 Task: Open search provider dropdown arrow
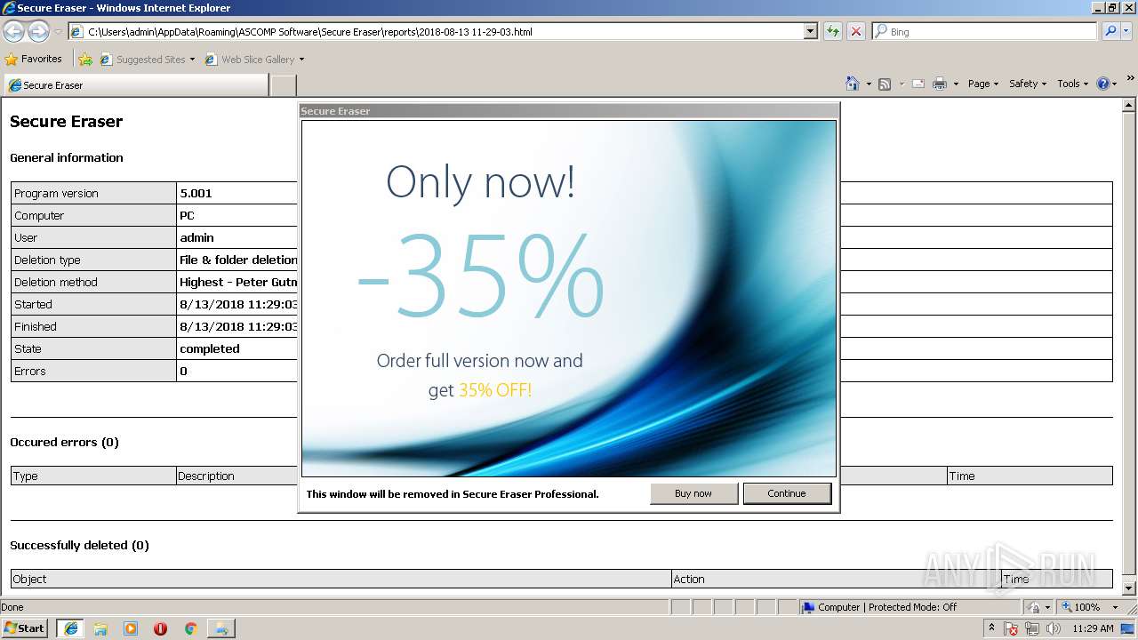(x=1126, y=32)
